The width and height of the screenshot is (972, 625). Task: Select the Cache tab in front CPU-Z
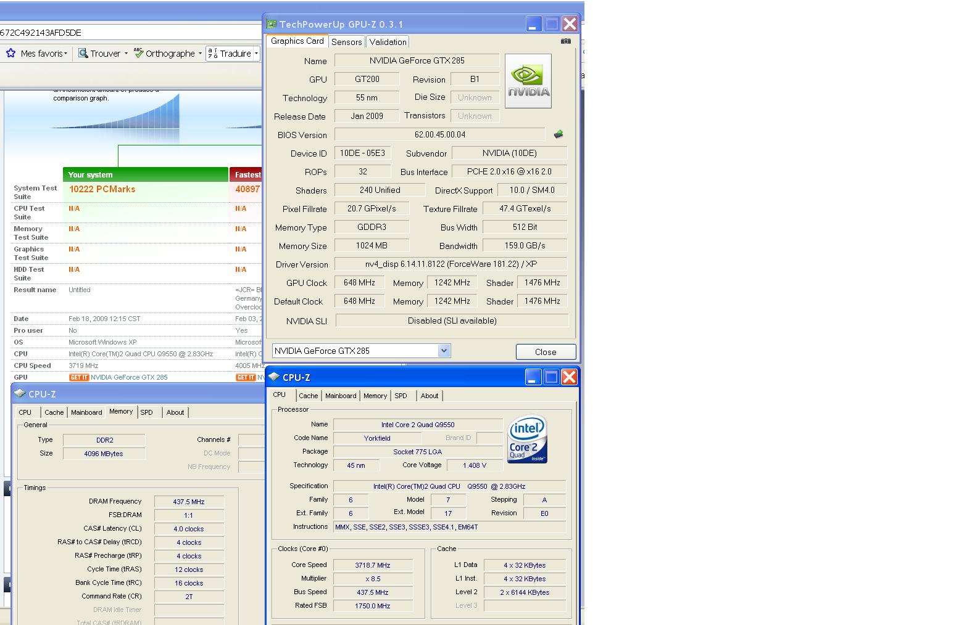(309, 396)
